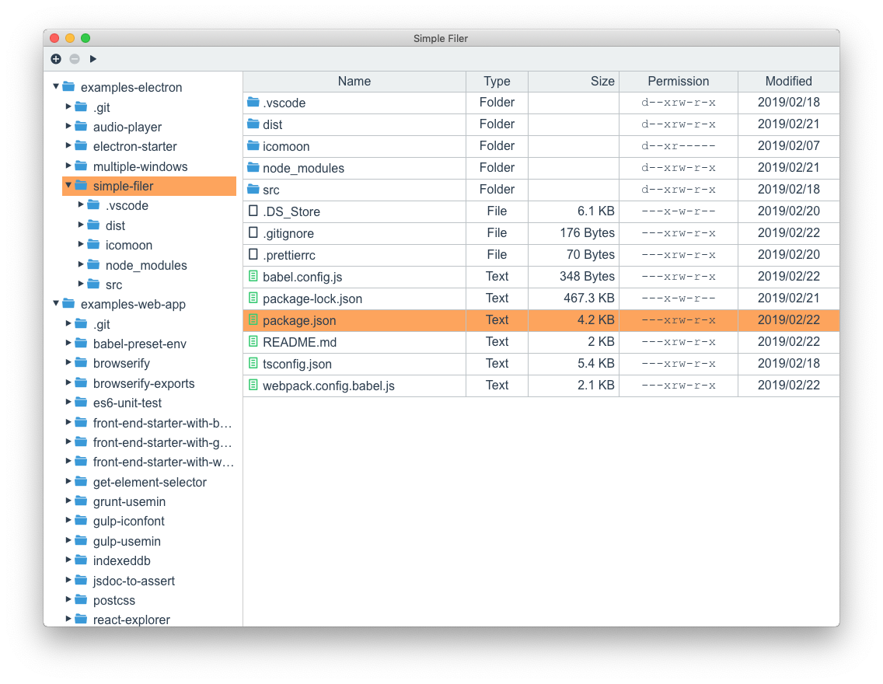
Task: Collapse the examples-electron tree node
Action: [56, 86]
